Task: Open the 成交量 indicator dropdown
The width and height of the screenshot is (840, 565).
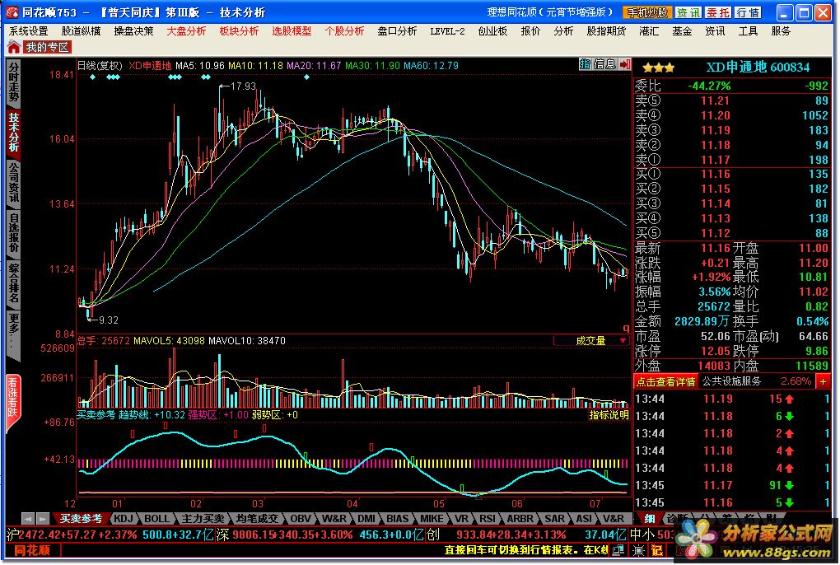Action: tap(591, 341)
